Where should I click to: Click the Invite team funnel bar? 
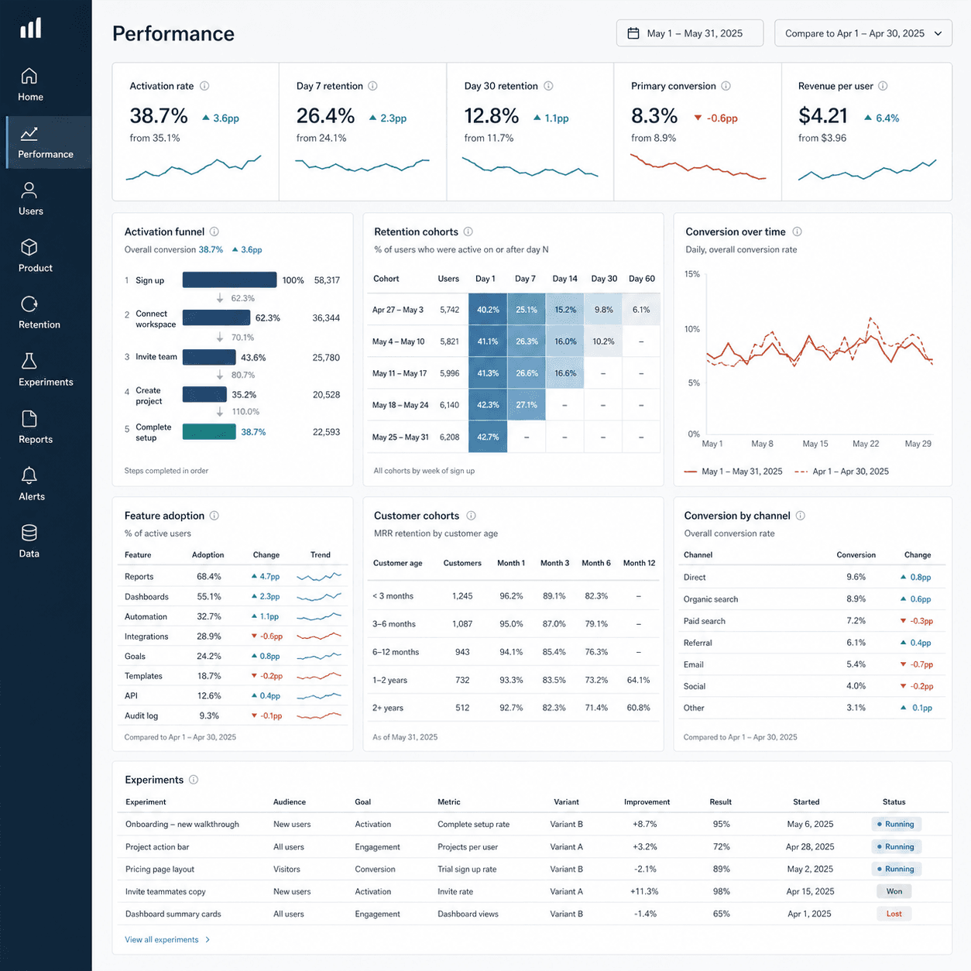pyautogui.click(x=209, y=357)
